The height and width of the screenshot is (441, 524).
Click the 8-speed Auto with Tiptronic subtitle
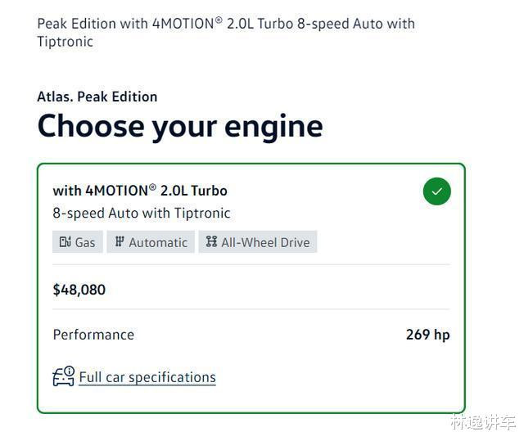[x=142, y=213]
